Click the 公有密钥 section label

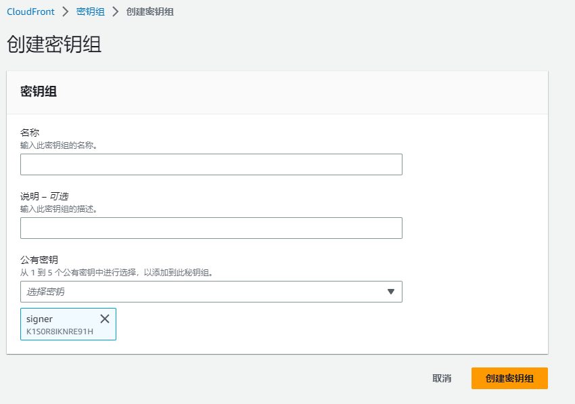[x=39, y=260]
